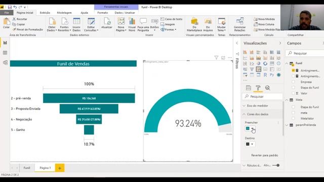324x182 pixels.
Task: Select the gauge visualization icon
Action: 259,69
